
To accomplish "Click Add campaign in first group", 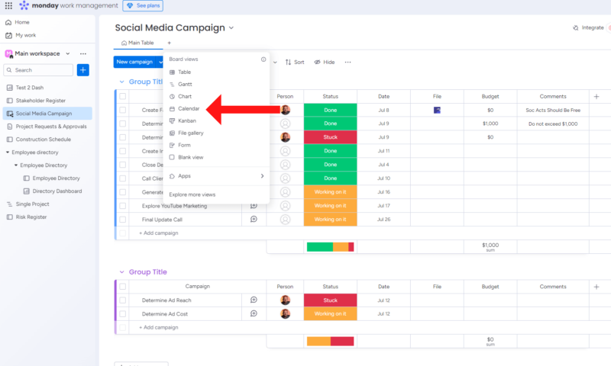I will point(159,233).
